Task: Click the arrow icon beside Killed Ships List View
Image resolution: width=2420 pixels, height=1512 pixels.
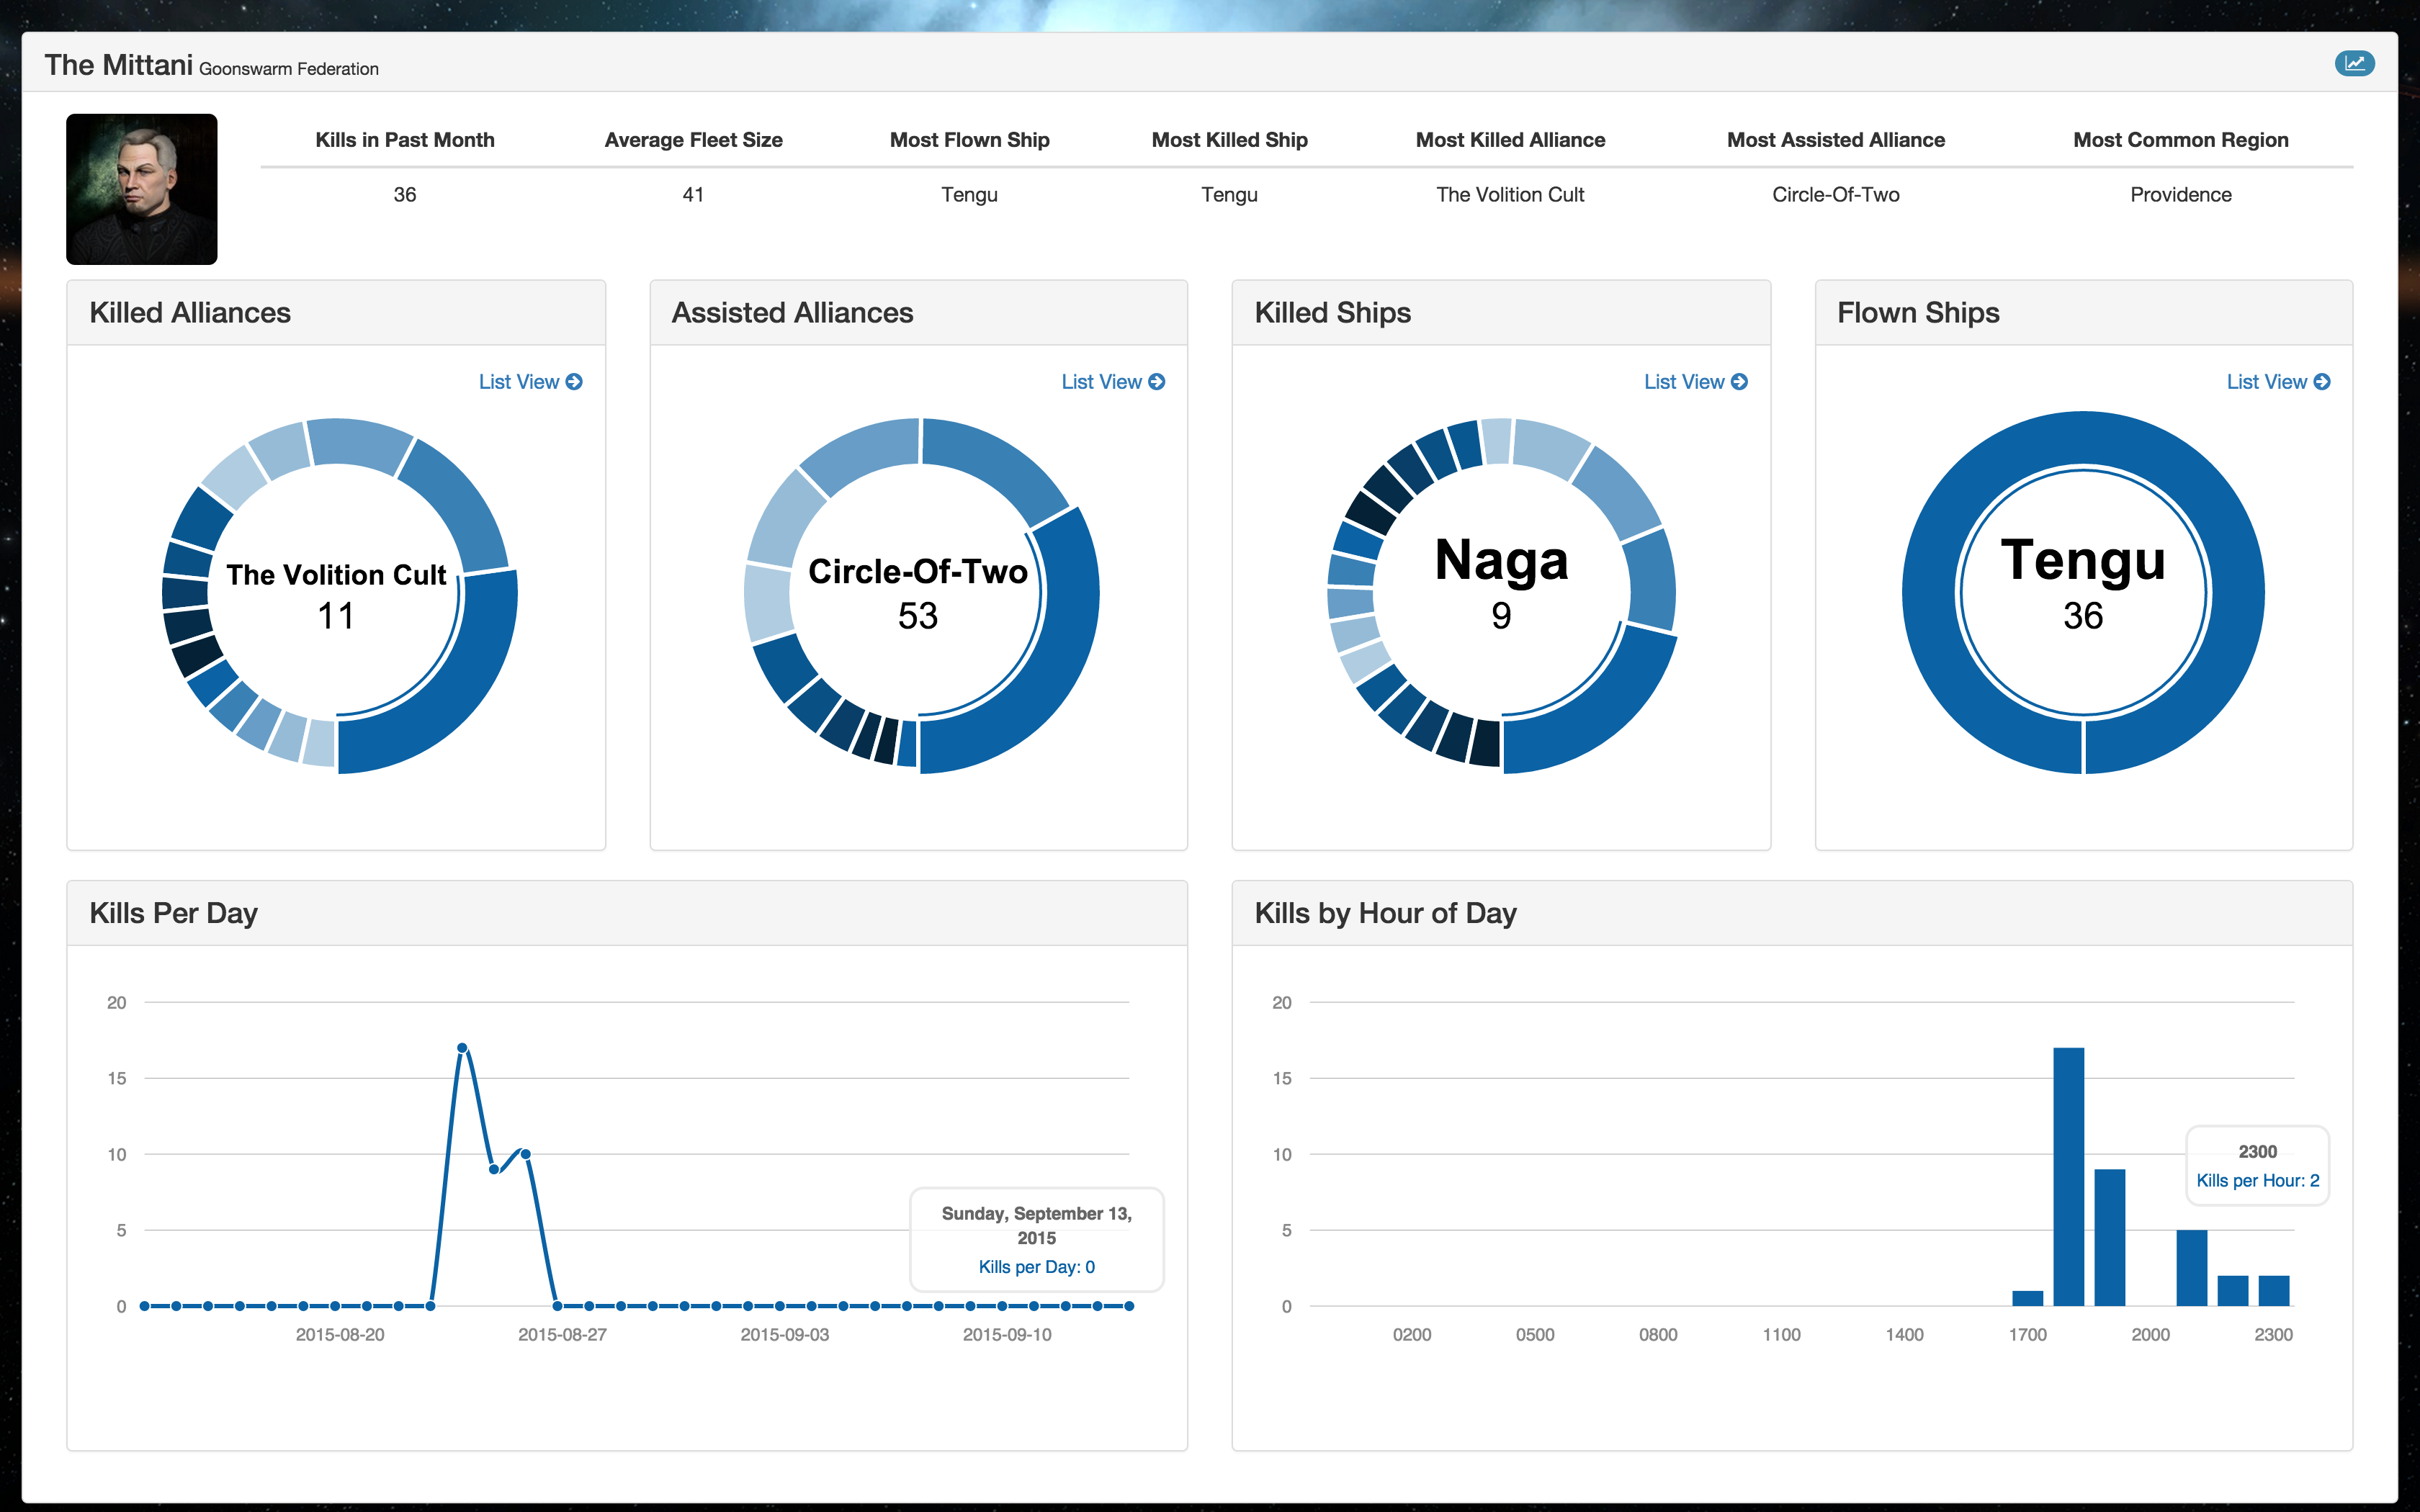Action: point(1740,382)
